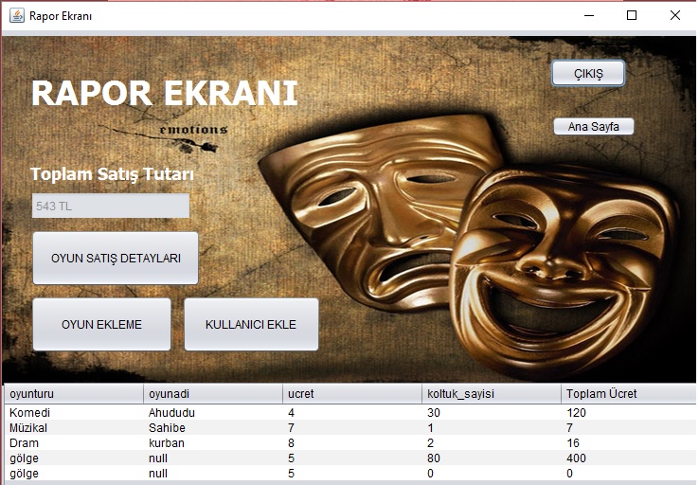Click the koltuk_sayisi column header
Screen dimensions: 699x485
pyautogui.click(x=490, y=393)
